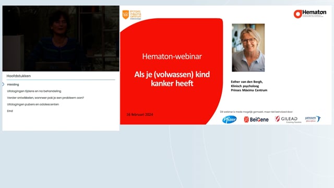Click the text Als je (volwassen) kind kanker heeft
This screenshot has height=188, width=334.
(172, 79)
